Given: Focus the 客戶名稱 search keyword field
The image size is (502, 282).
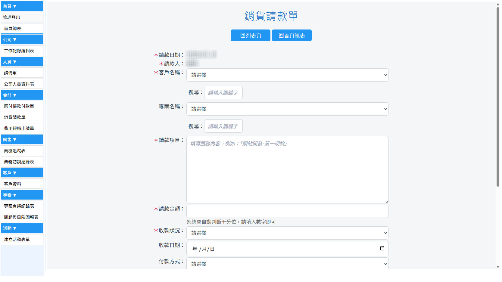Looking at the screenshot, I should pyautogui.click(x=223, y=92).
